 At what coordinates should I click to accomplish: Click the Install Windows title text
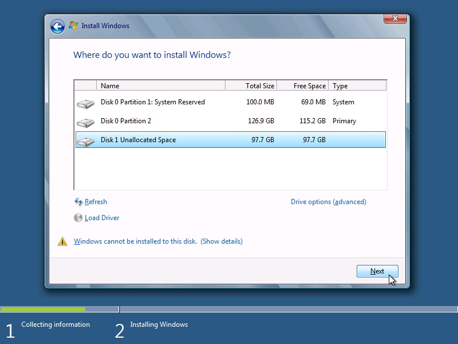(x=105, y=26)
